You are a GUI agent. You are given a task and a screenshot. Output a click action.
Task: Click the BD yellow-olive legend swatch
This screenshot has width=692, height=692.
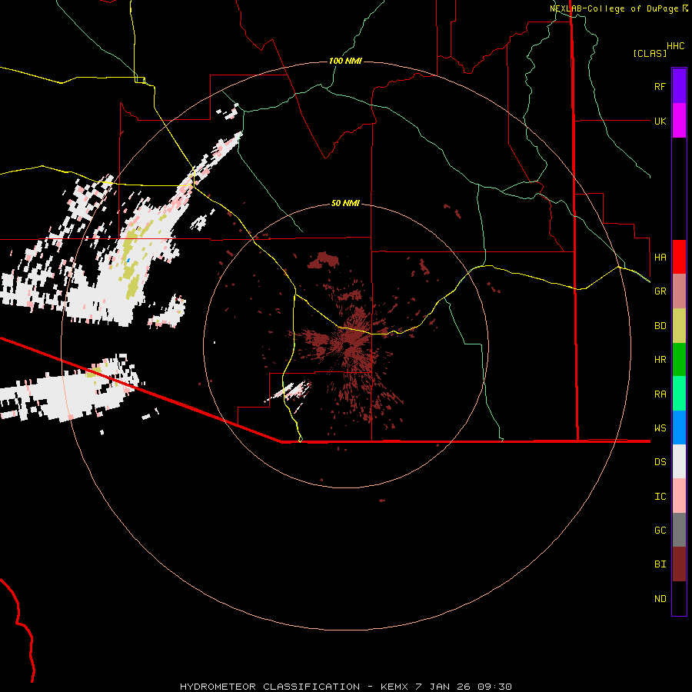(679, 326)
